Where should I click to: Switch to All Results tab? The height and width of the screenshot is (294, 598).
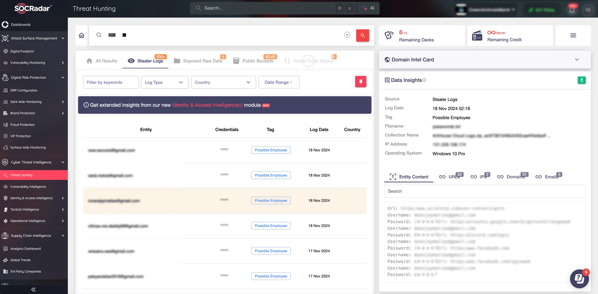tap(102, 61)
